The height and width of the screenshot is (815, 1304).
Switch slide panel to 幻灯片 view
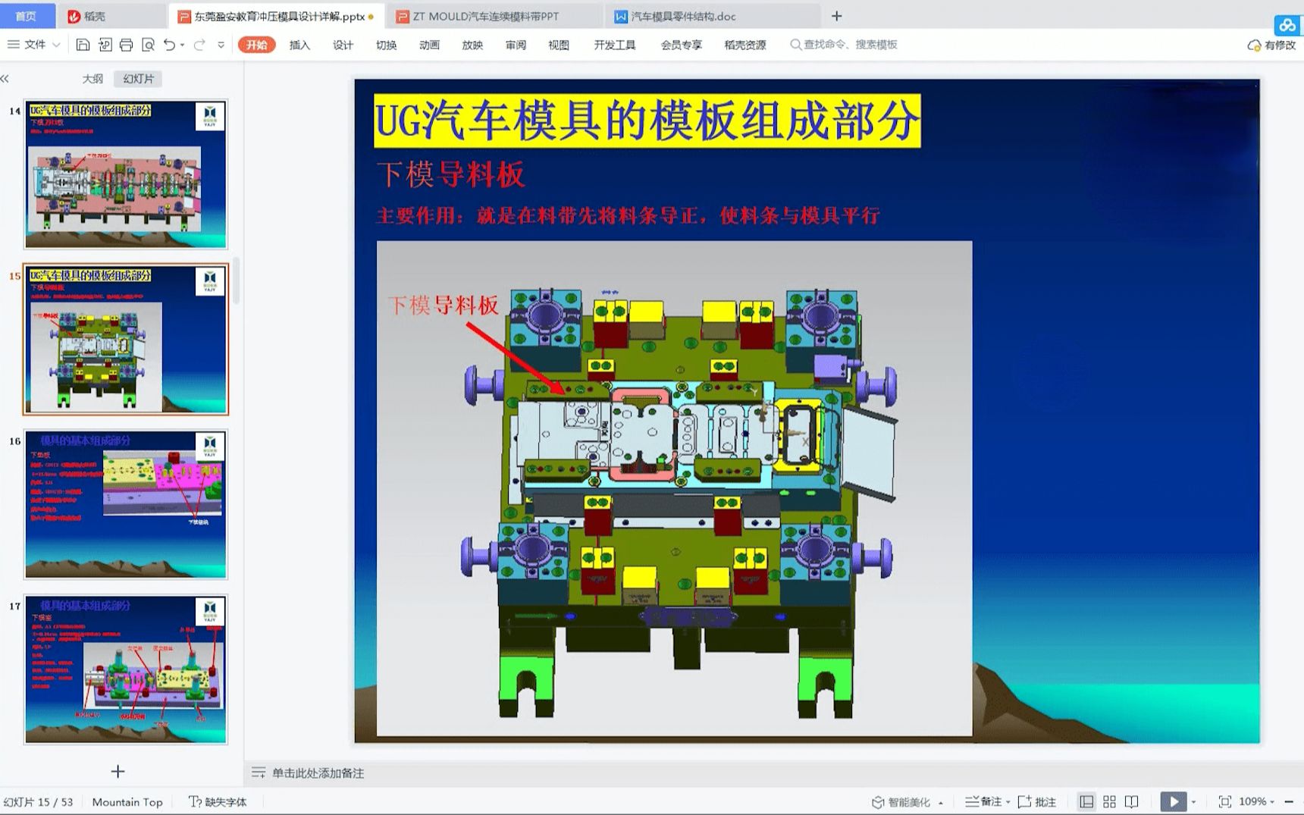(x=138, y=79)
